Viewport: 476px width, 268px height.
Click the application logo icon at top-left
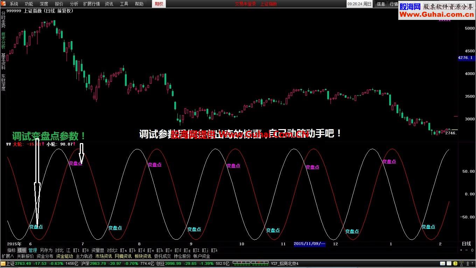pyautogui.click(x=3, y=4)
